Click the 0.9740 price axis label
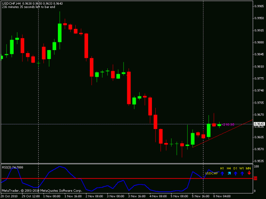266x199 pixels. pyautogui.click(x=259, y=91)
